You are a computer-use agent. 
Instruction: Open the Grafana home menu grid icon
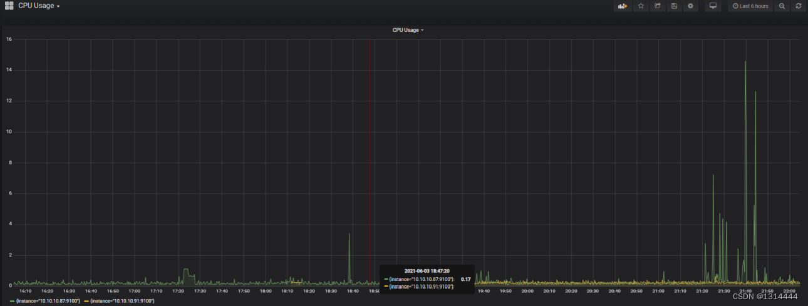[9, 6]
